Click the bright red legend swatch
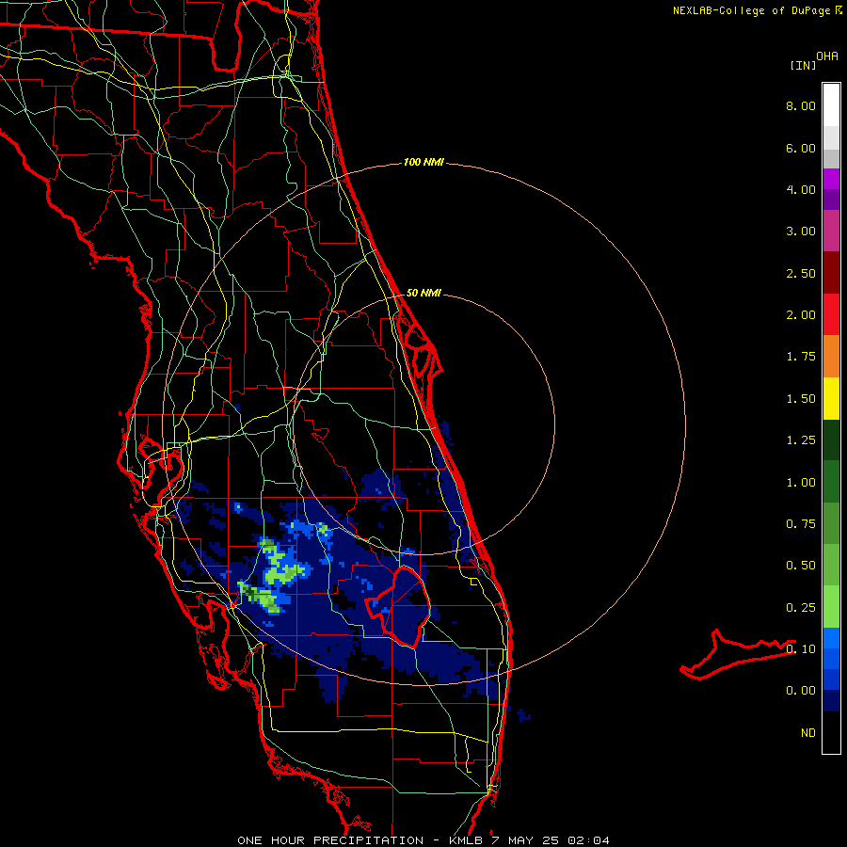 (831, 314)
